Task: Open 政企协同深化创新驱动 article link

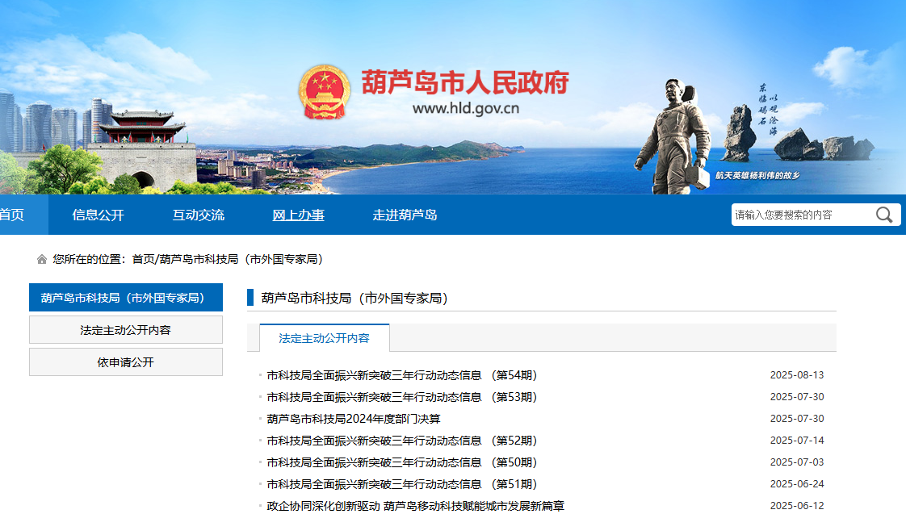Action: 415,506
